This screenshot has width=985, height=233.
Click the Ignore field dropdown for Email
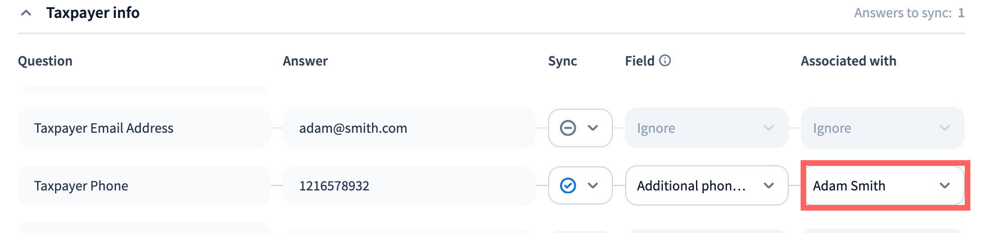click(x=706, y=128)
